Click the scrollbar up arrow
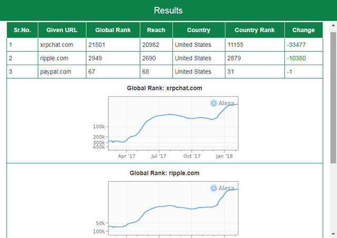337x238 pixels. click(333, 25)
